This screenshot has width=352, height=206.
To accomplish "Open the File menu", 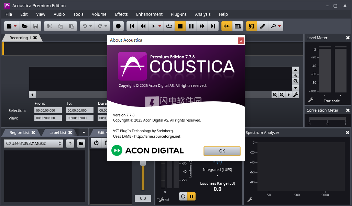I will click(9, 14).
